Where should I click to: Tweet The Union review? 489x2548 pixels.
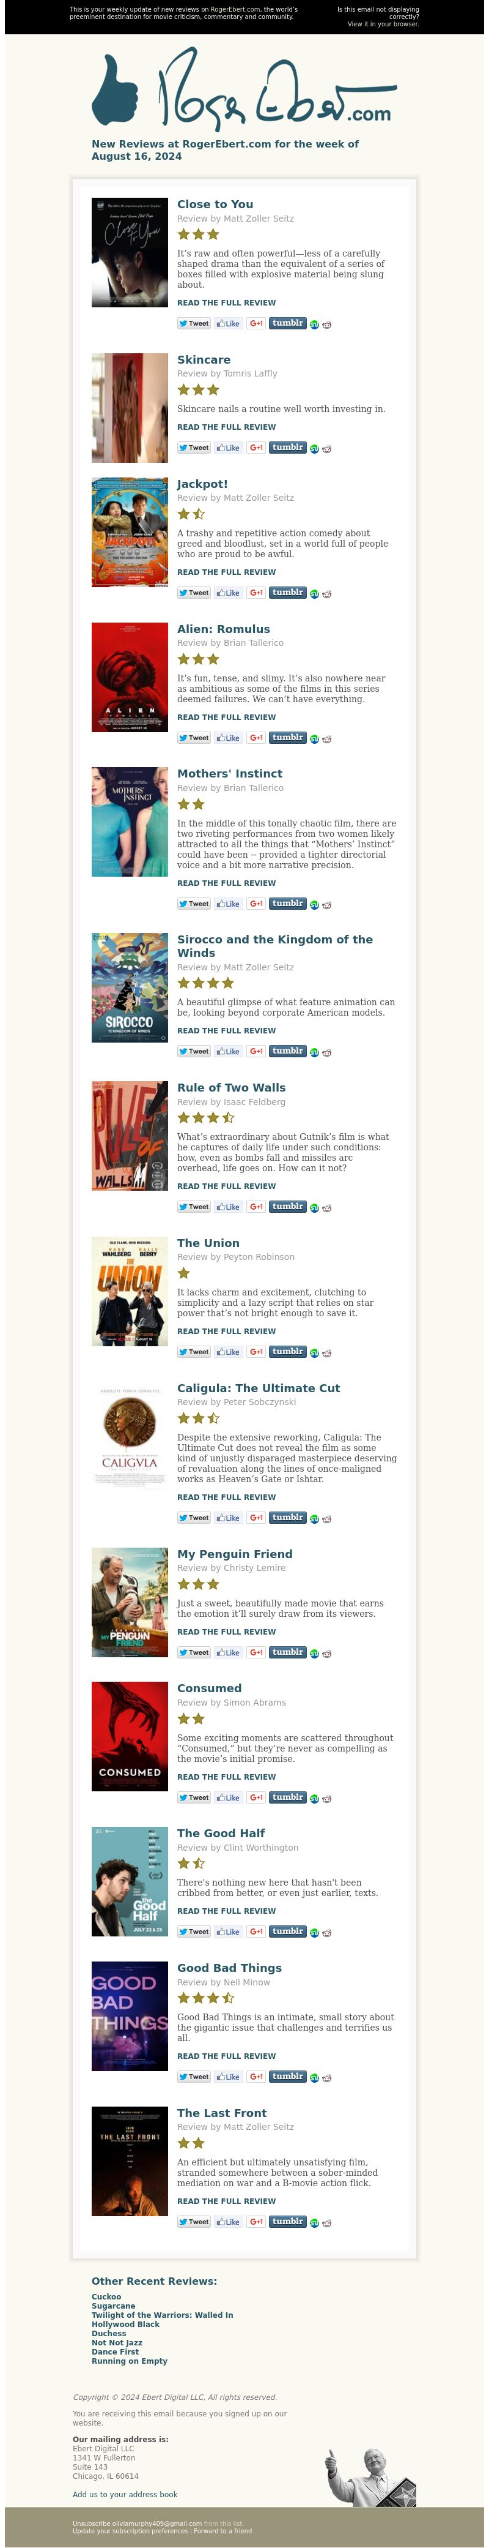pos(194,1352)
